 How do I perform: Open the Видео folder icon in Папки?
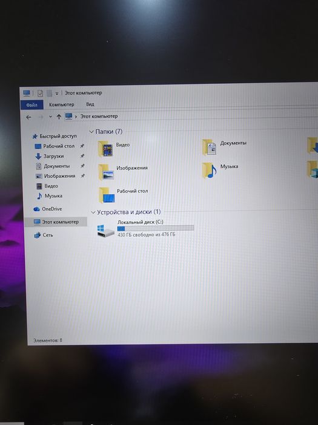(x=105, y=149)
